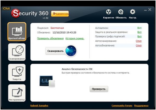Minimize the Security 360 window
The image size is (156, 110).
(x=145, y=10)
